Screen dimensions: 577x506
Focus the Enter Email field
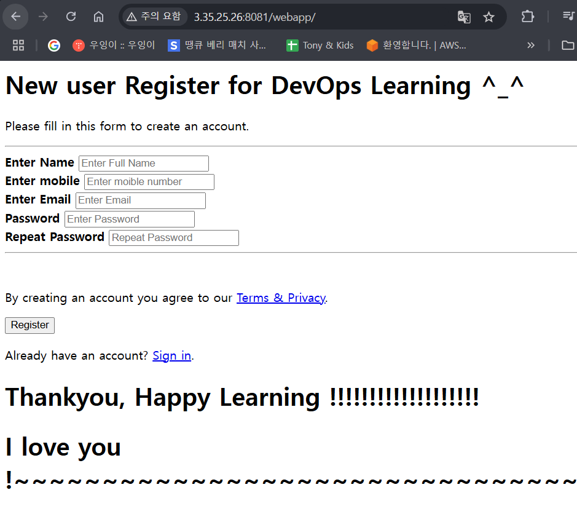pos(141,200)
